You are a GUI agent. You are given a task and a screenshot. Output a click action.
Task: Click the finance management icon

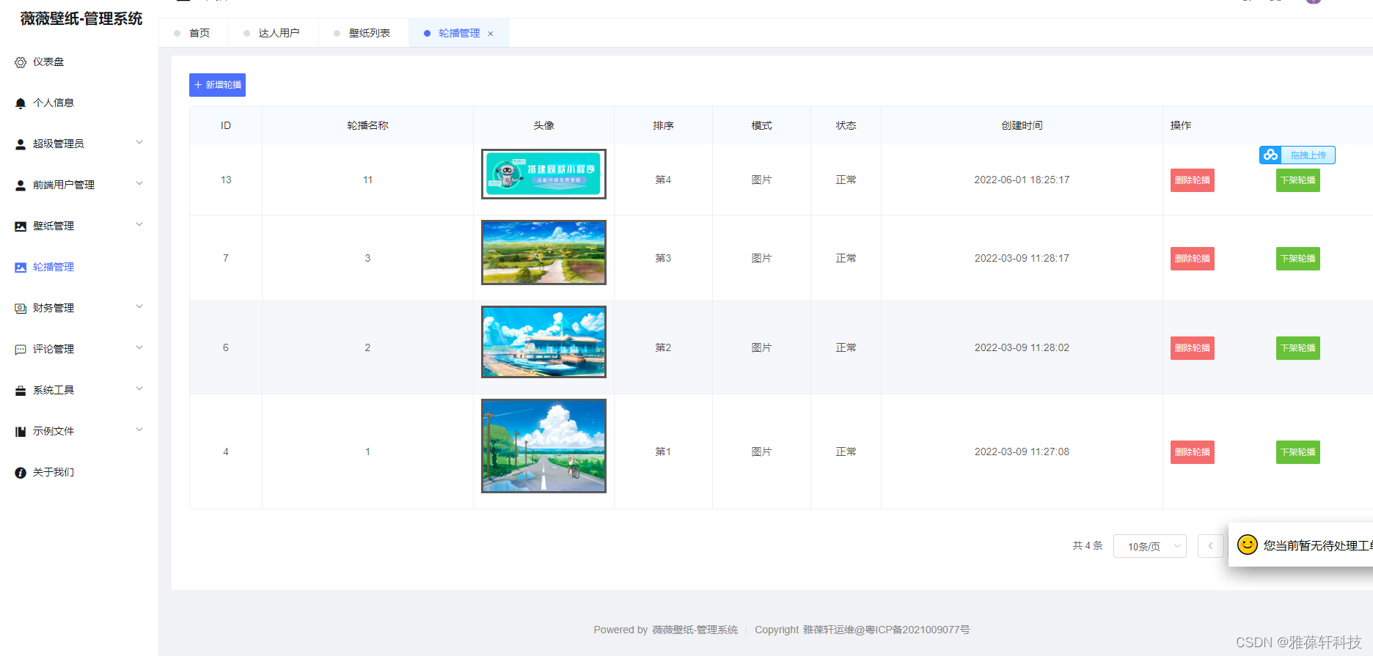tap(21, 309)
